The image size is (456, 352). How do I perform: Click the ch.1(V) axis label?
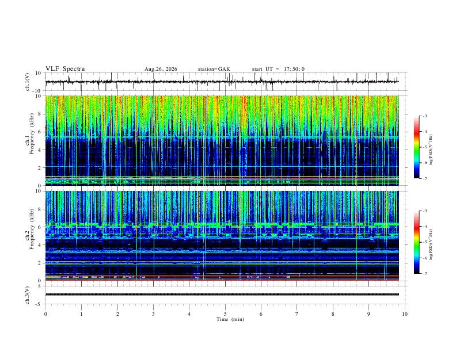point(28,82)
